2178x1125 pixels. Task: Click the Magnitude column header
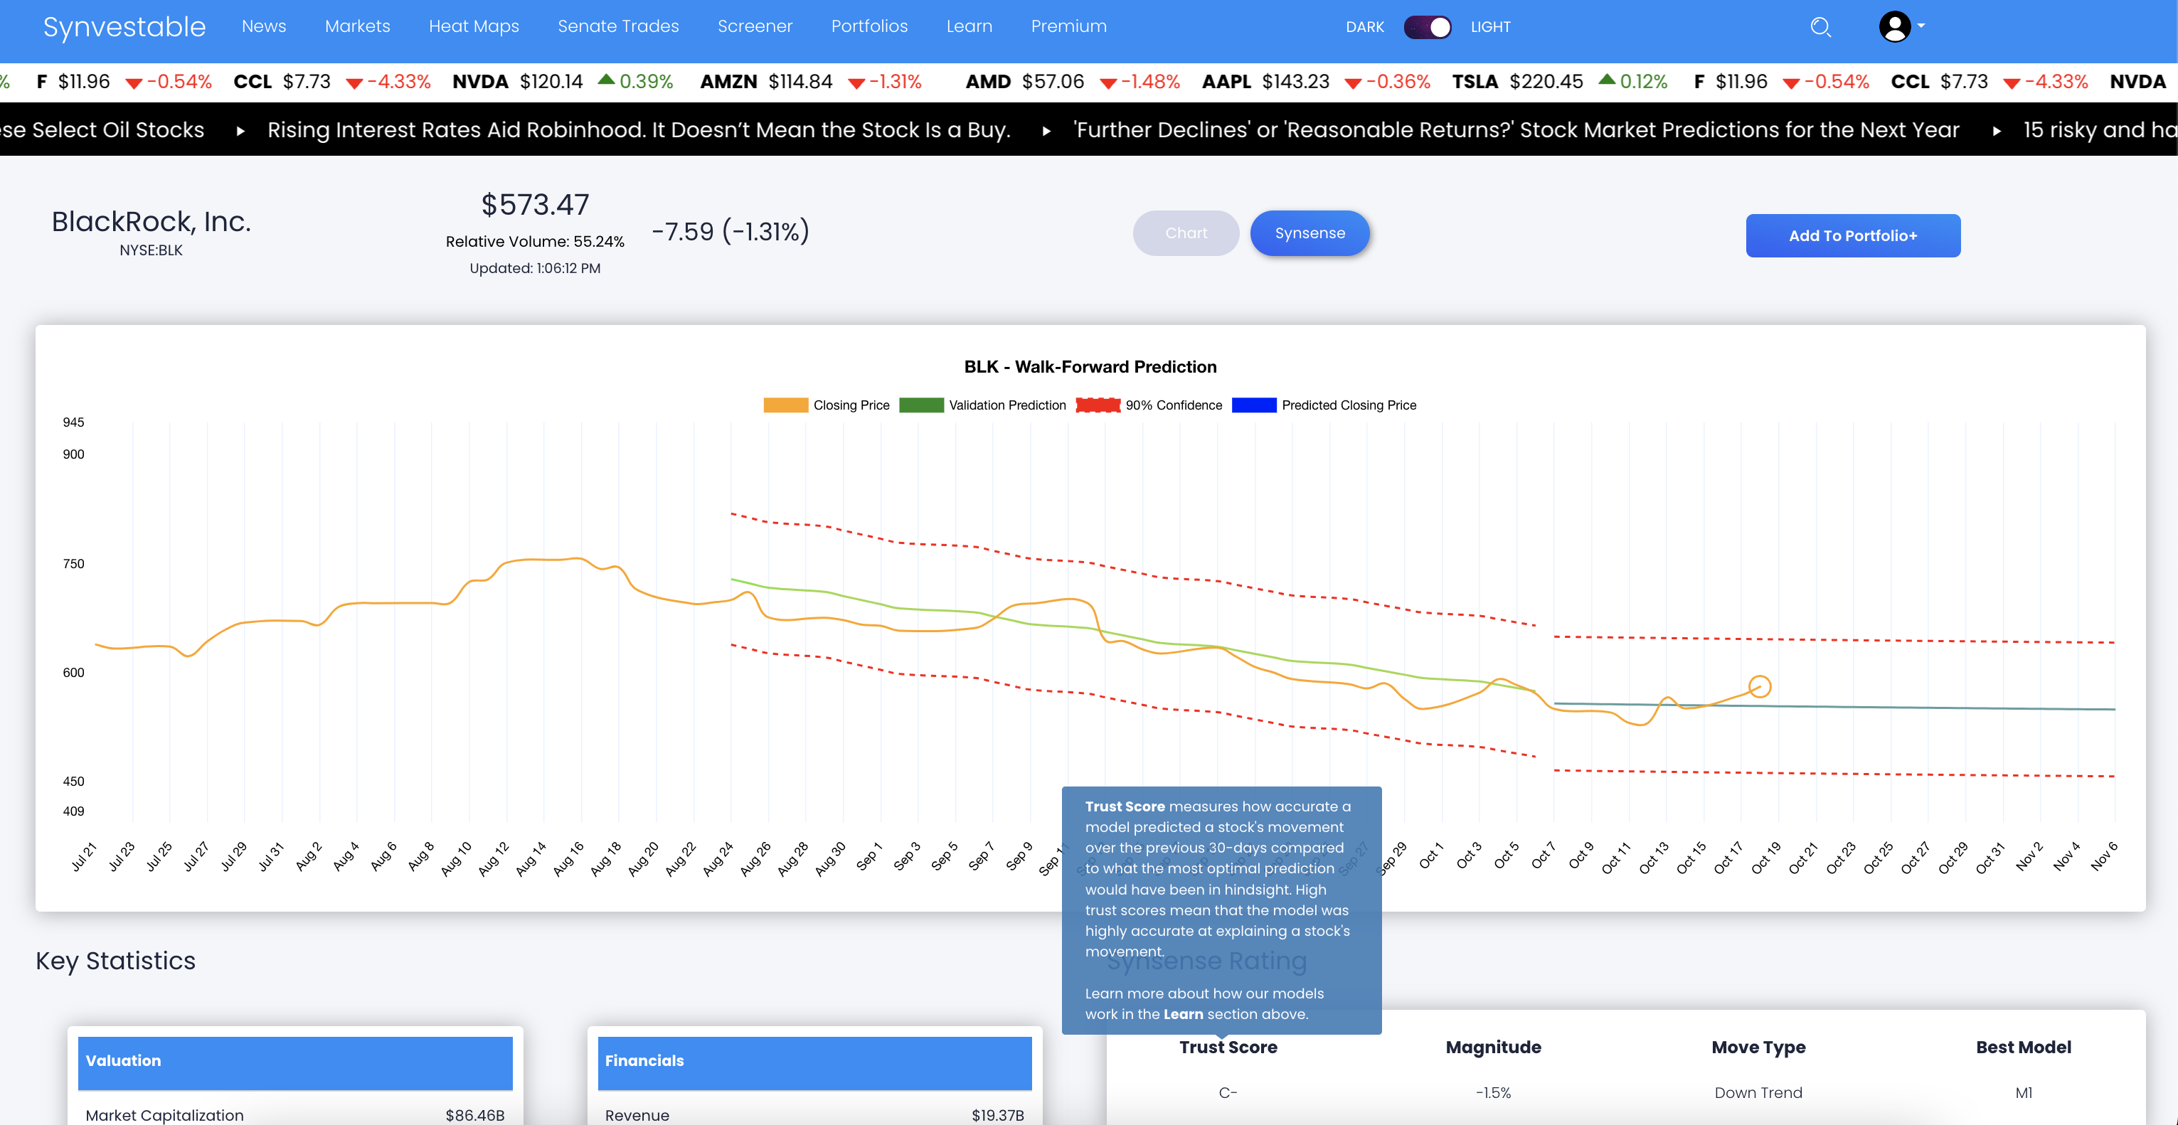1493,1047
